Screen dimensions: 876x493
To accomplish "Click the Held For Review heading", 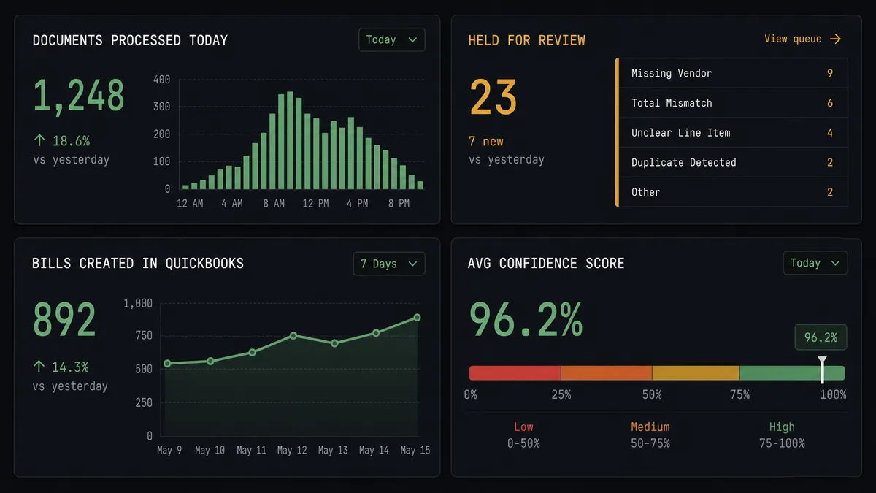I will (x=526, y=40).
